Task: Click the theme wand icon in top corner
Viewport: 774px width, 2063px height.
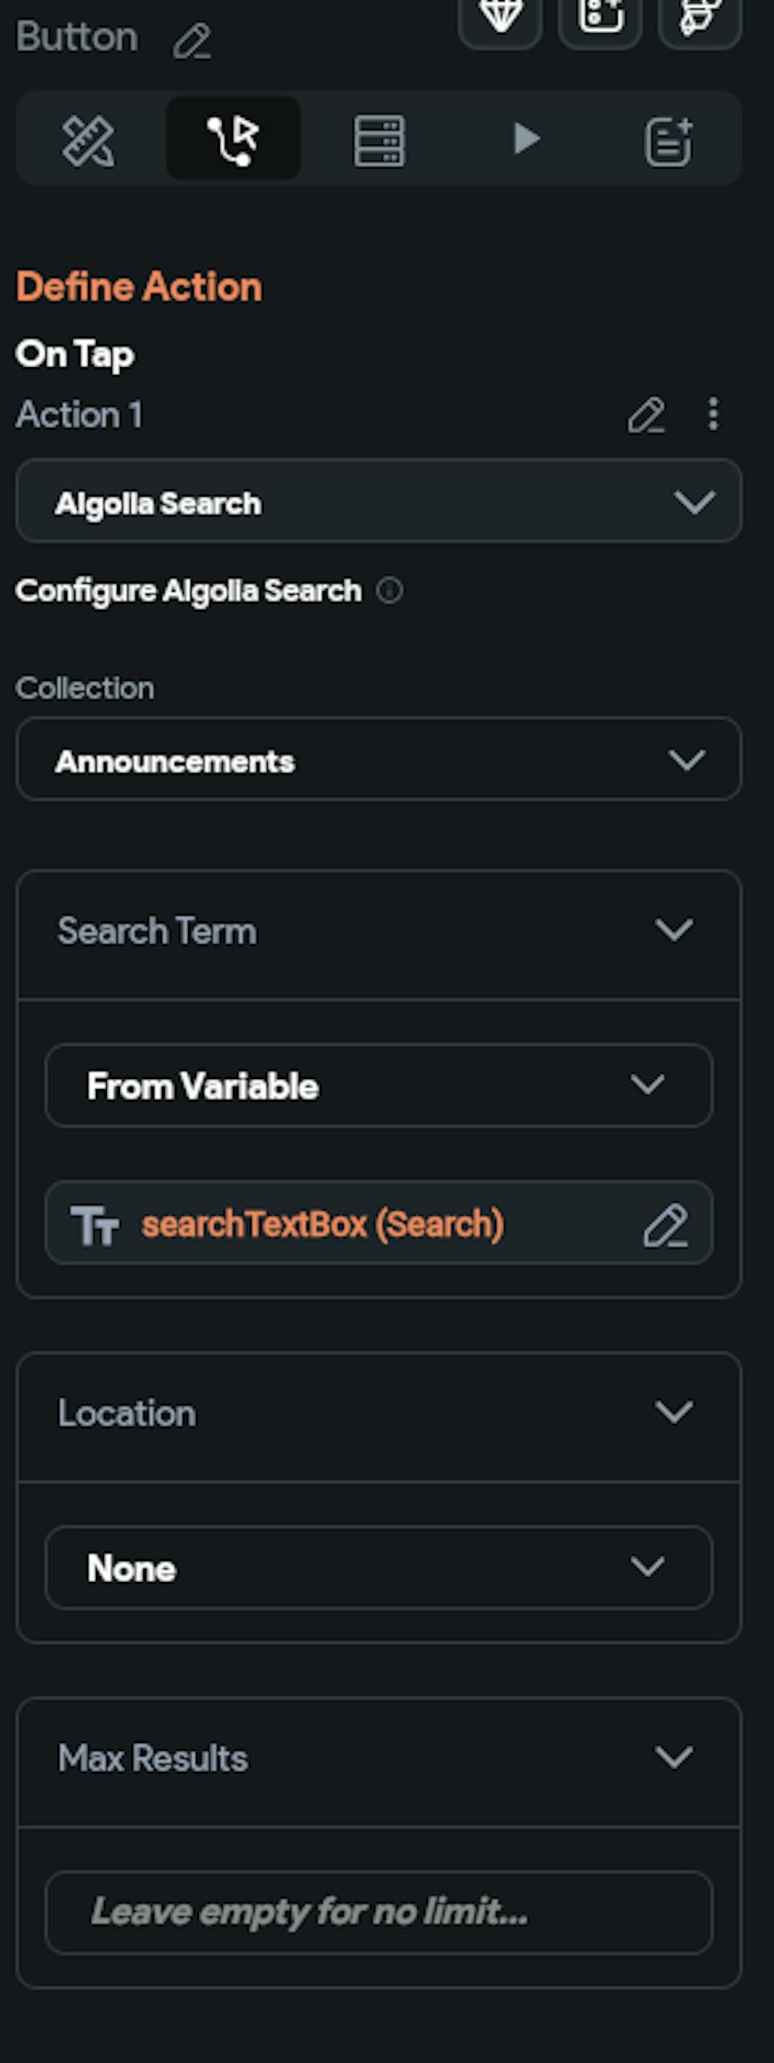Action: [x=697, y=16]
